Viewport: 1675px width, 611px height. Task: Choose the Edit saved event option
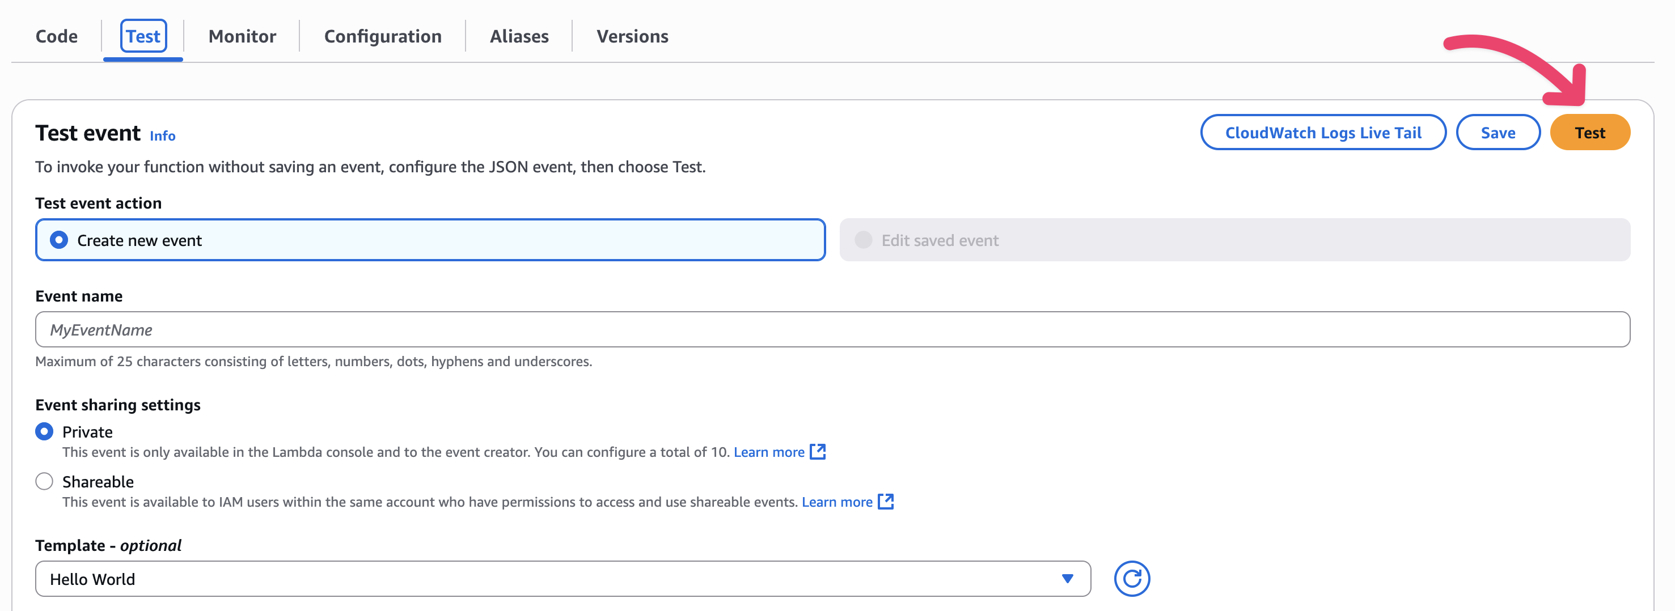coord(1235,240)
